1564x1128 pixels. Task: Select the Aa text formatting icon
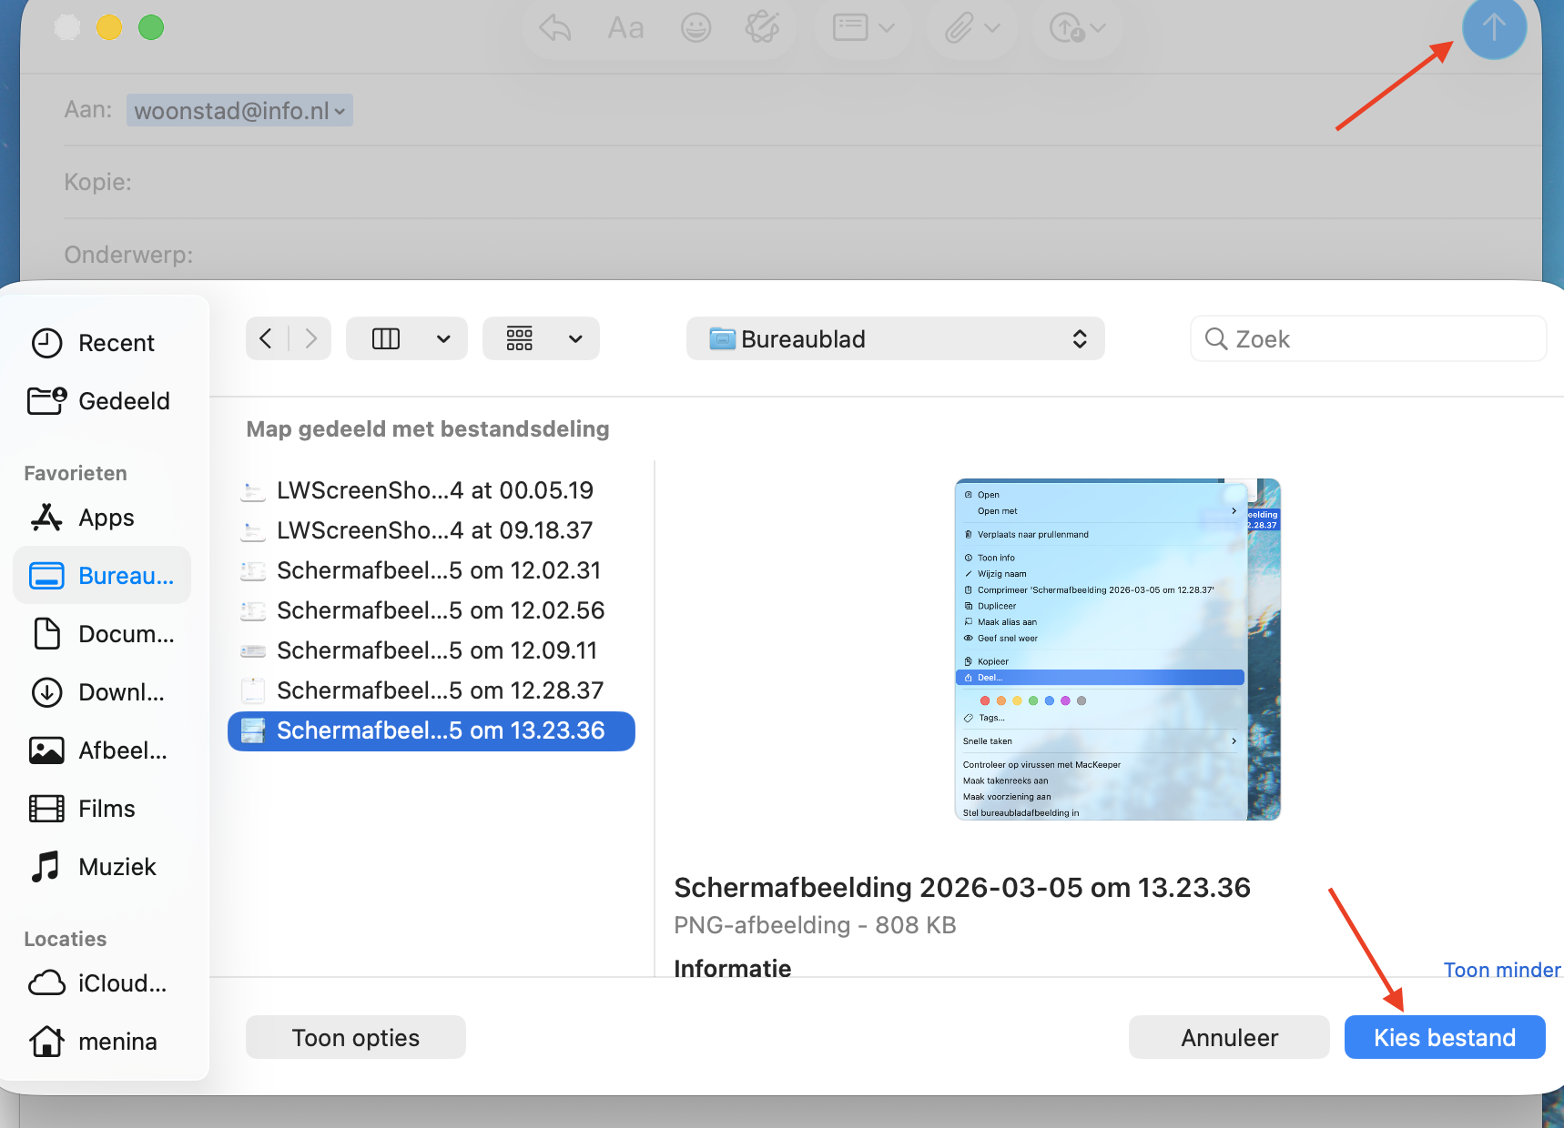point(625,28)
